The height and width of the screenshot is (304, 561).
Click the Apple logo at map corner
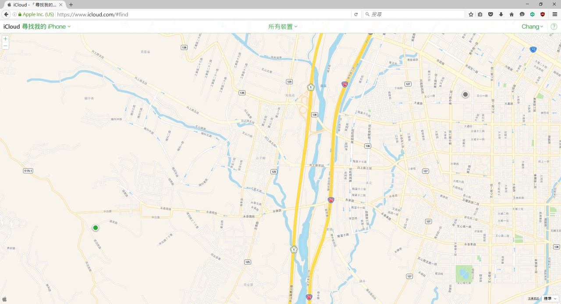click(4, 299)
